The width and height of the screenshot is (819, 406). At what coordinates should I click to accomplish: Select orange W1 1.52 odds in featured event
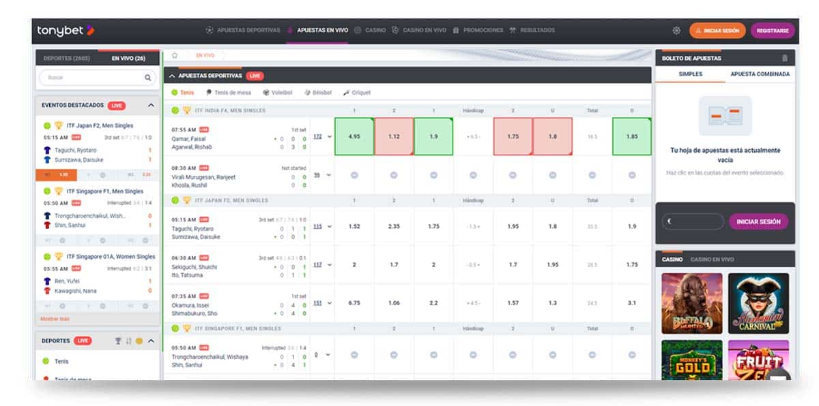click(x=57, y=174)
